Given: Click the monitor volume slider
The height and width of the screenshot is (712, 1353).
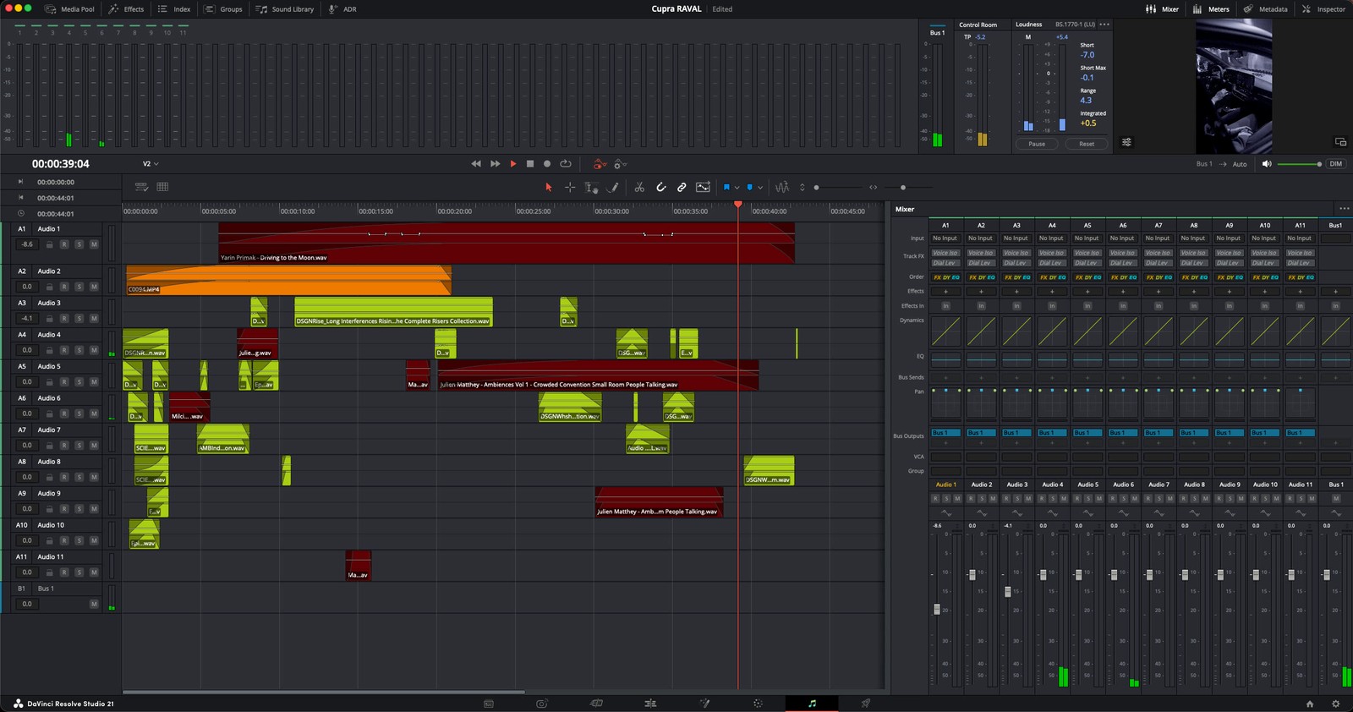Looking at the screenshot, I should point(1300,164).
